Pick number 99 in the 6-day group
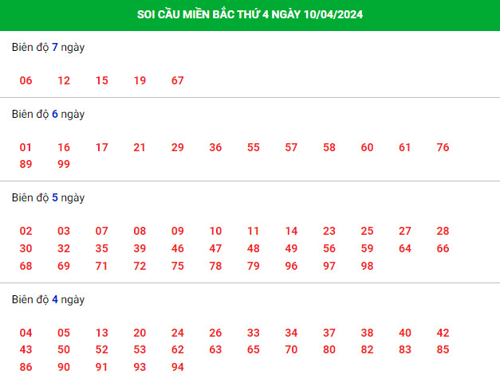Viewport: 500px width, 382px height. coord(64,164)
